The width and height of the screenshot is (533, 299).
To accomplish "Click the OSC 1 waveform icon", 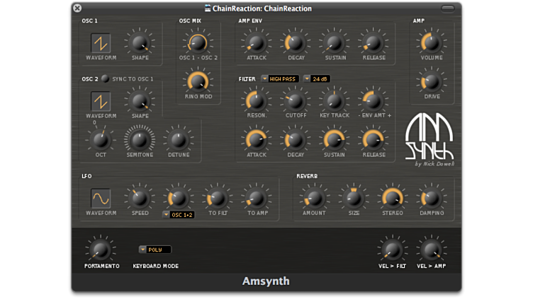I will tap(101, 43).
